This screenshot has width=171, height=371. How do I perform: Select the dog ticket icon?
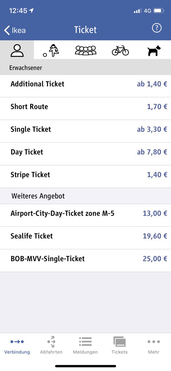(x=154, y=51)
